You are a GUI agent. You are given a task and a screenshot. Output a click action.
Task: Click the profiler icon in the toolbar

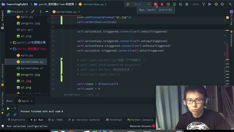coord(174,4)
